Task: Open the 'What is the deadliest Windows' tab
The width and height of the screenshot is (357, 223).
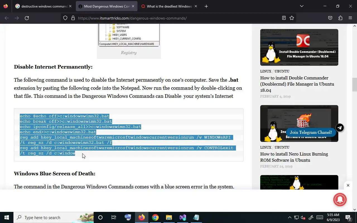Action: click(169, 6)
